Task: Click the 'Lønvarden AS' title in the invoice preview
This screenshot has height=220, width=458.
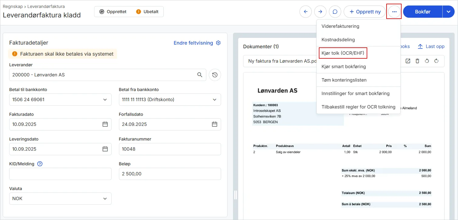Action: tap(277, 91)
